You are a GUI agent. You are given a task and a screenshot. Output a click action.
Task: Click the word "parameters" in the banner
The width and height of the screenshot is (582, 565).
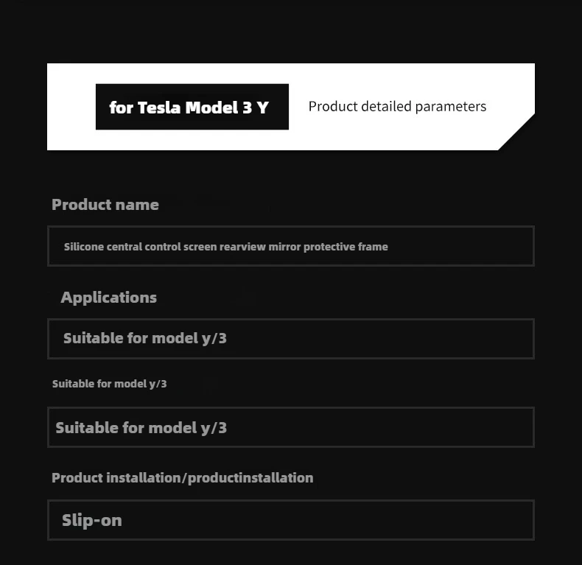click(x=451, y=107)
